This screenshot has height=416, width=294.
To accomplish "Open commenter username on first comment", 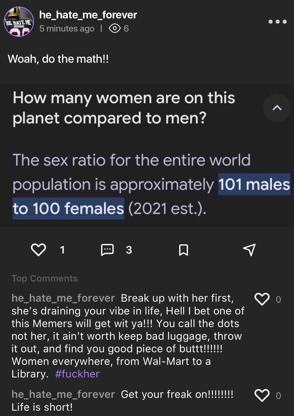I will pos(63,298).
